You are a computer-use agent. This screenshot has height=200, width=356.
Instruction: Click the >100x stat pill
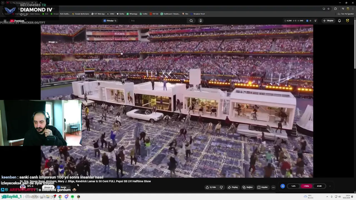[x=306, y=186]
